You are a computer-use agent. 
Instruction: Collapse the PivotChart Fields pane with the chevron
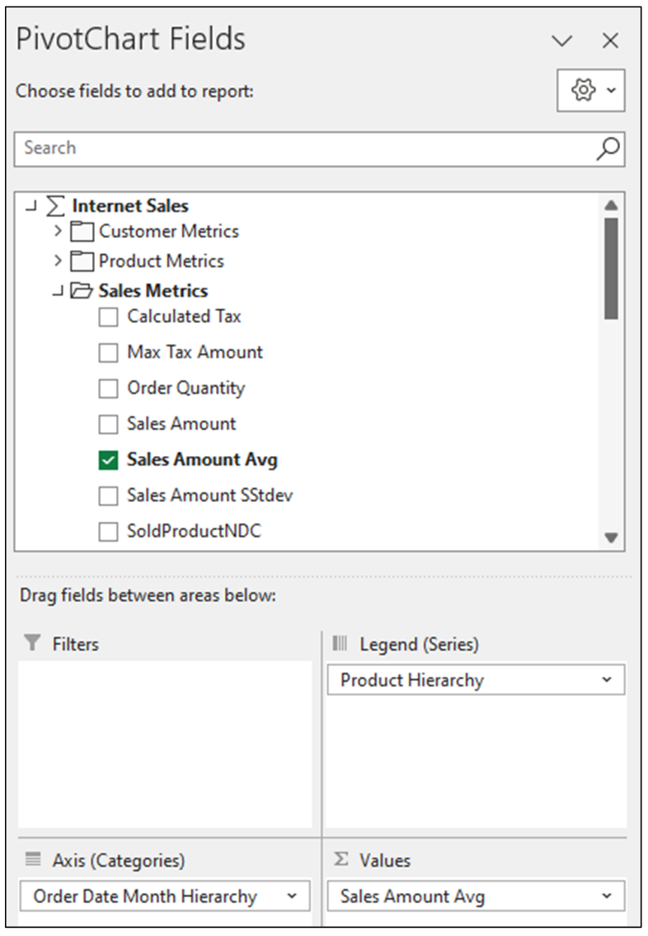561,40
